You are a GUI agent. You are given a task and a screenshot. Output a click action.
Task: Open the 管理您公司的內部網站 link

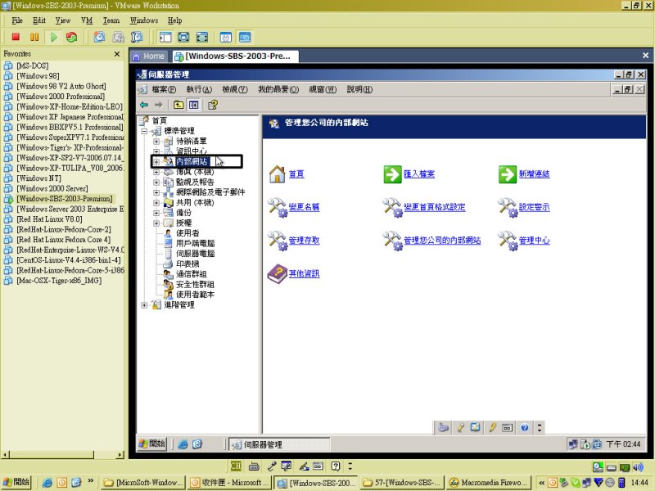click(442, 241)
